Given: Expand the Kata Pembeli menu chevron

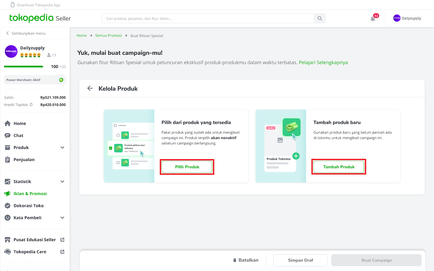Looking at the screenshot, I should [62, 218].
